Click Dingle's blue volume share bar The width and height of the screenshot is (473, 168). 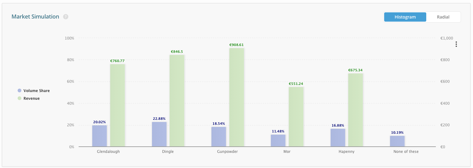[x=159, y=134]
